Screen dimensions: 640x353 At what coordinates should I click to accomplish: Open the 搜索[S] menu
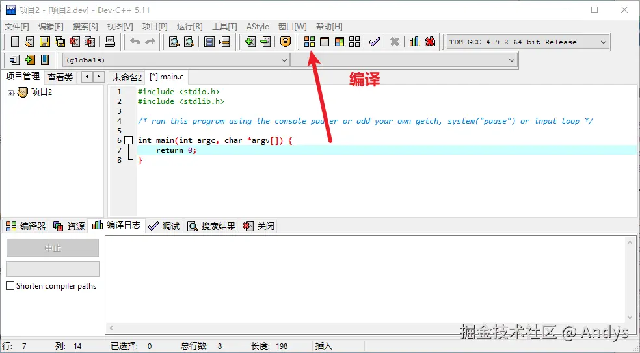point(85,27)
